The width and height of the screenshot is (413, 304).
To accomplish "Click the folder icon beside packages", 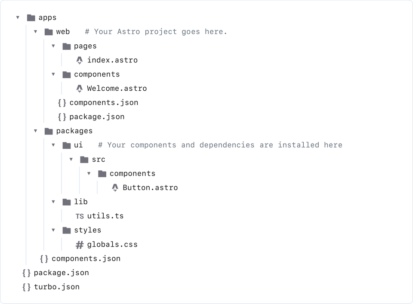I will pyautogui.click(x=49, y=131).
